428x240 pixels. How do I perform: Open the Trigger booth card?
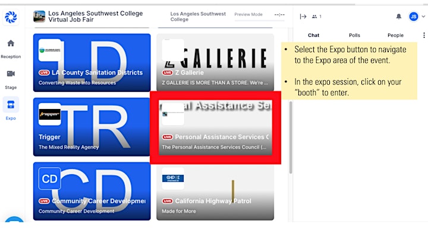[92, 127]
